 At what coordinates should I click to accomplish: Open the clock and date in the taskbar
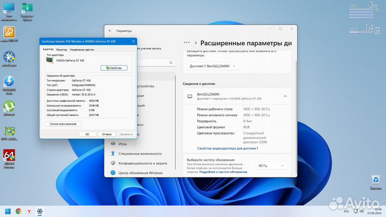point(374,211)
